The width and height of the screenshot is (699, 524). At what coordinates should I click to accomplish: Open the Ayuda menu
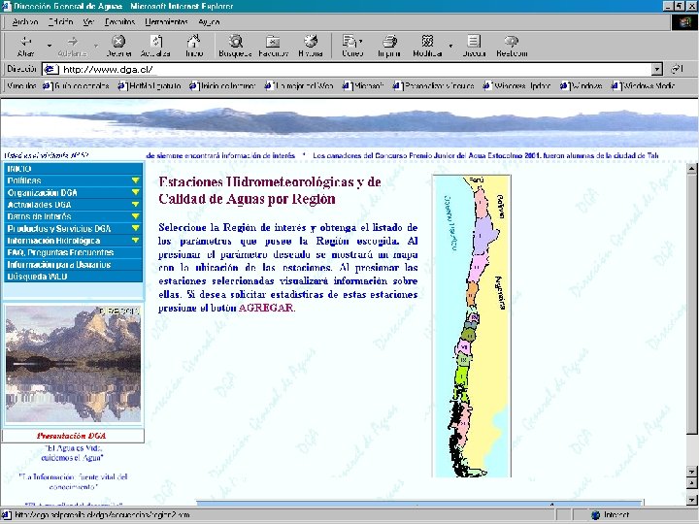point(209,21)
